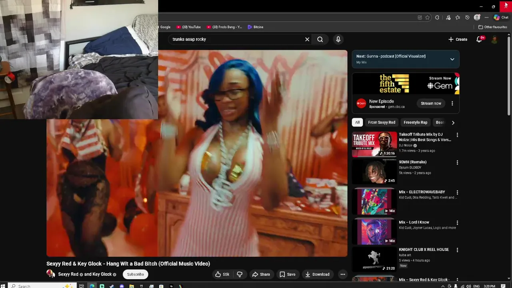Select the From Sexyy Red chip

point(382,122)
